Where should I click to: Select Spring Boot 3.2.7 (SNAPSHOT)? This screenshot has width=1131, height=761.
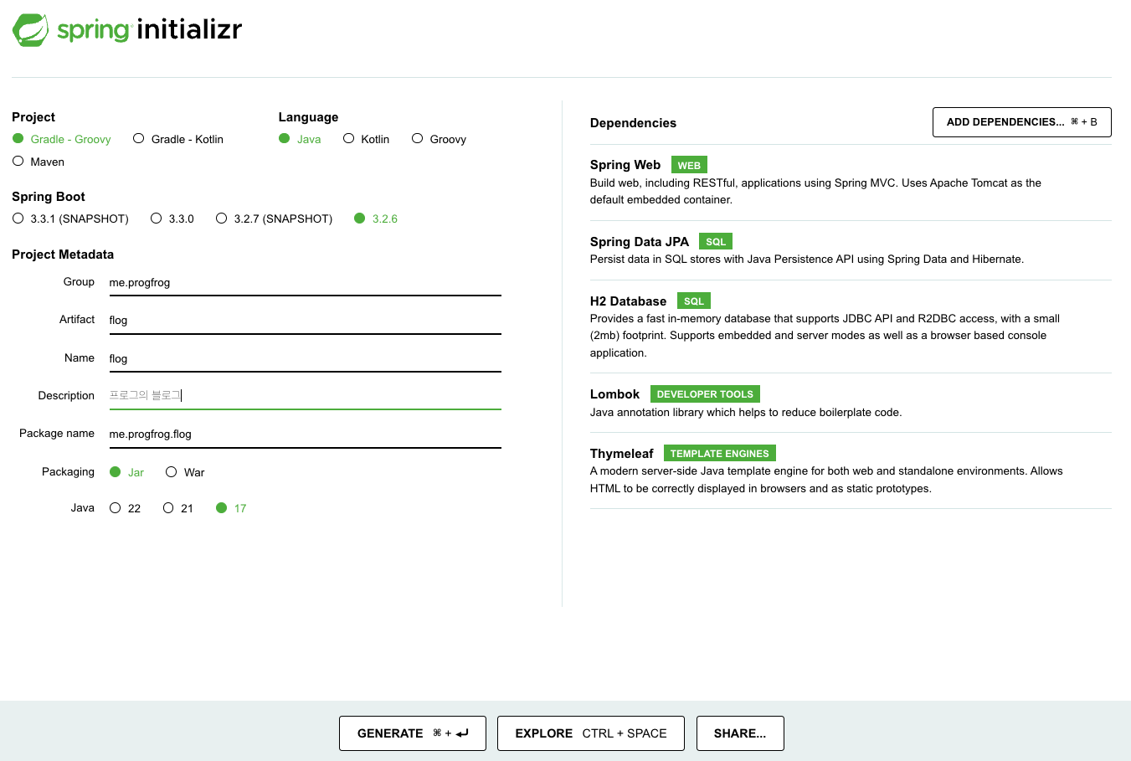pyautogui.click(x=274, y=219)
